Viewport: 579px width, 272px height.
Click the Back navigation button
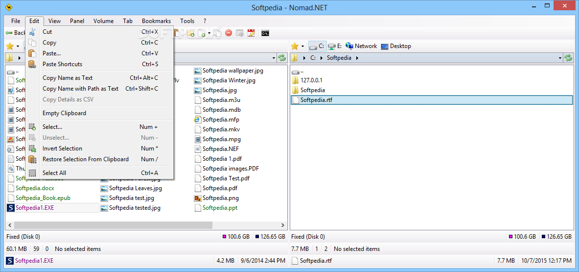[x=15, y=33]
